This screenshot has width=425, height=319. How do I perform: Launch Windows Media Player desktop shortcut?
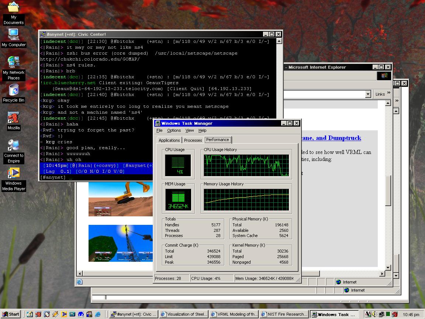[x=14, y=179]
